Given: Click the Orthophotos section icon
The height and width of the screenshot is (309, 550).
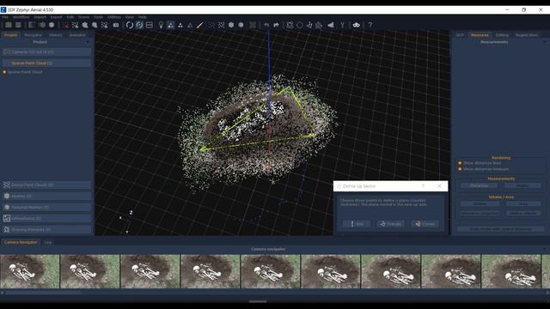Looking at the screenshot, I should click(x=7, y=218).
